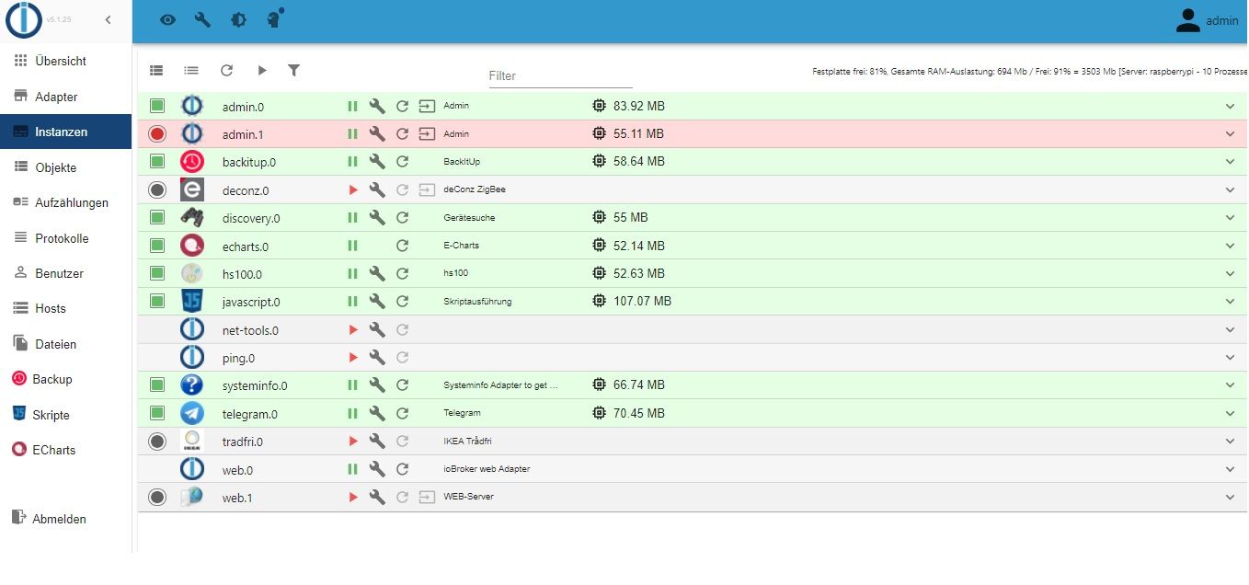Click the eye visibility icon in header
1249x585 pixels.
tap(167, 19)
